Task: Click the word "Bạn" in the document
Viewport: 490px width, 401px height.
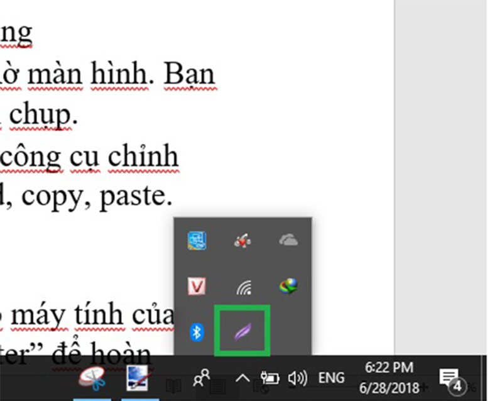Action: [190, 74]
